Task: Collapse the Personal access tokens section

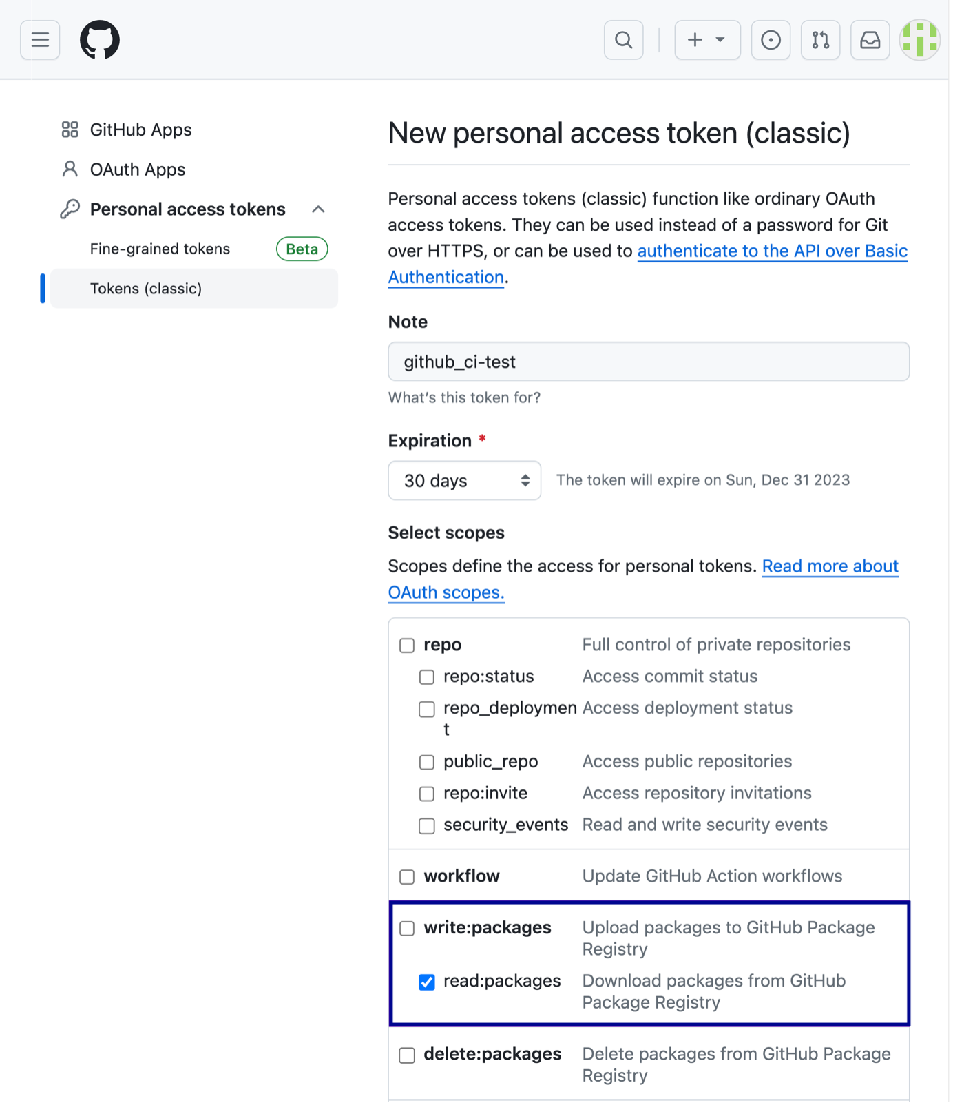Action: 318,209
